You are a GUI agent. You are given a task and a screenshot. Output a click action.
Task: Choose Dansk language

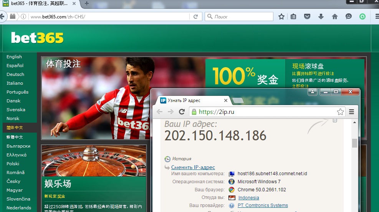(x=13, y=101)
